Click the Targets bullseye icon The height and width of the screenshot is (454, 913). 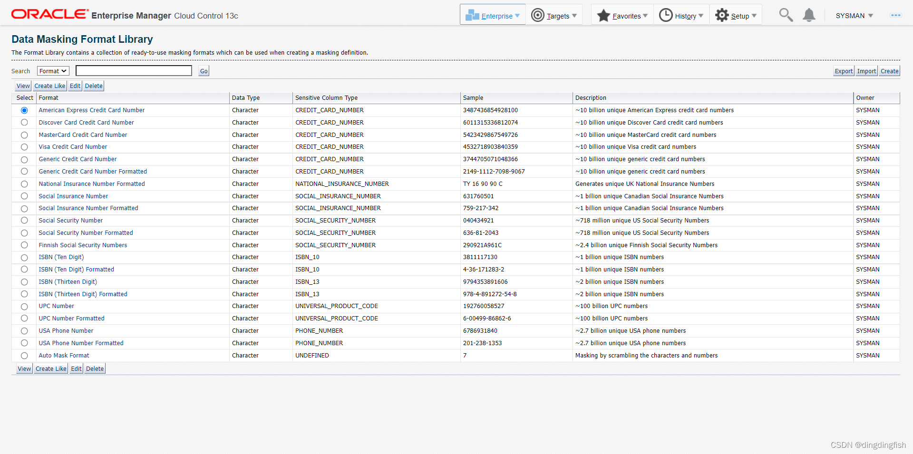tap(537, 15)
